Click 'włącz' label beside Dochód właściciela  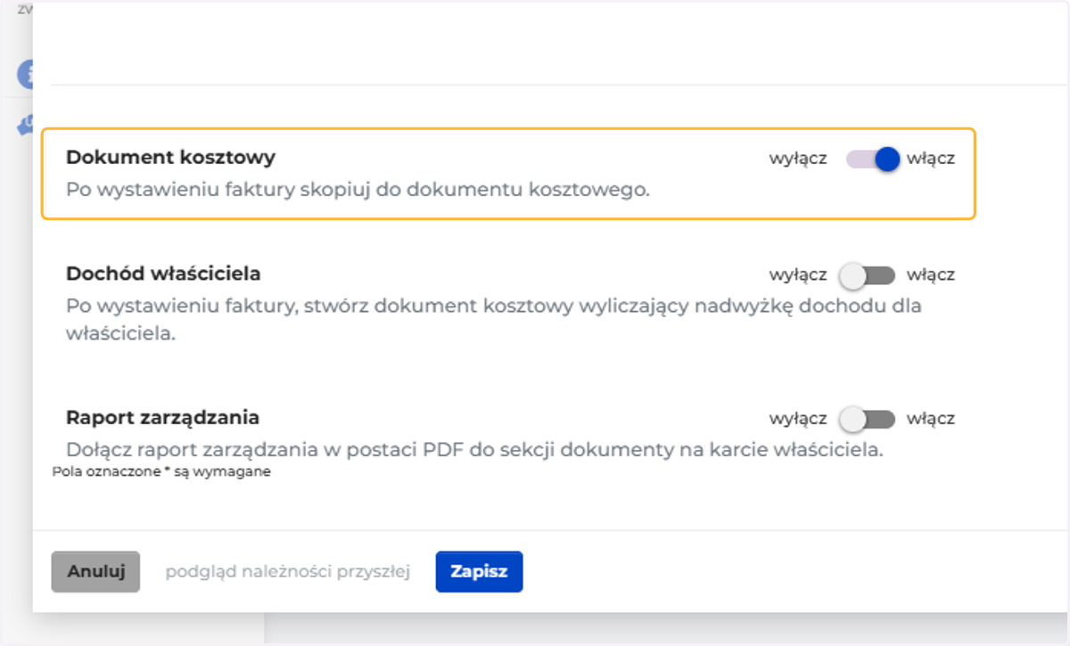[x=931, y=275]
